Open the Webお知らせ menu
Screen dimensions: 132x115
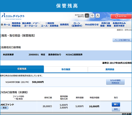click(x=92, y=25)
